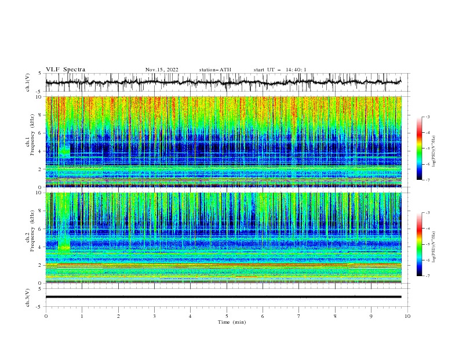Click time axis tick label "0"

[x=46, y=316]
